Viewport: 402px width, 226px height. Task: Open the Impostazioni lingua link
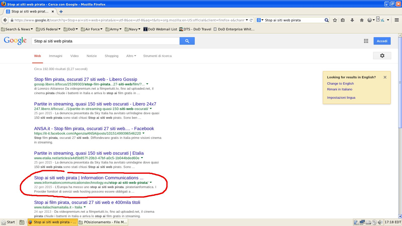[341, 98]
